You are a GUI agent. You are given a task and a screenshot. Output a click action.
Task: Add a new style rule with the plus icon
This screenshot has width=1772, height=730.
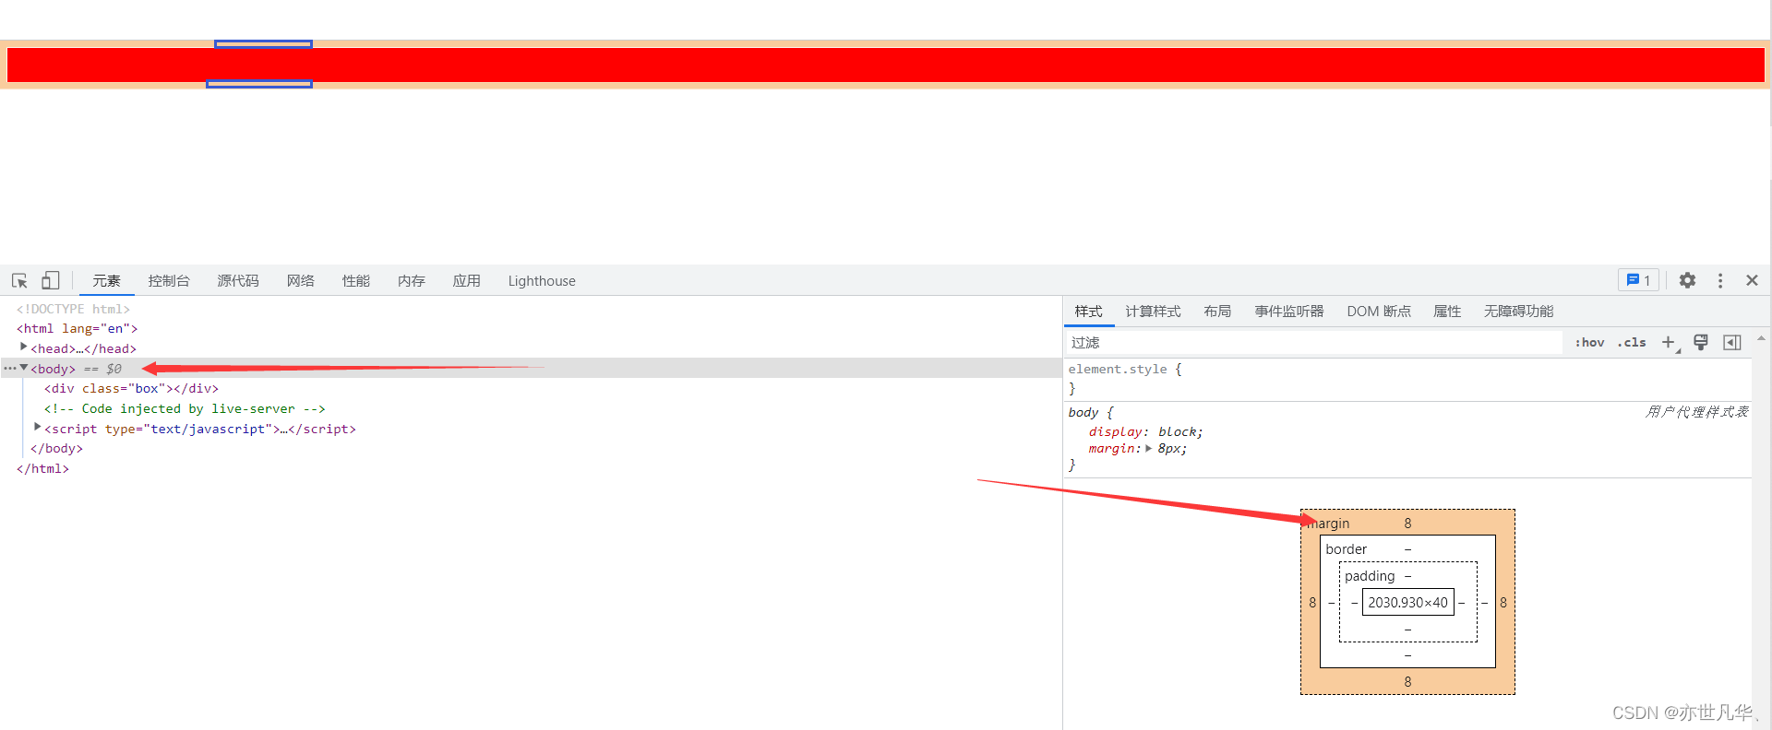tap(1669, 342)
